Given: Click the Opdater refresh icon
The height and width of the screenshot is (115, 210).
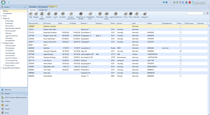Looking at the screenshot, I should point(49,14).
